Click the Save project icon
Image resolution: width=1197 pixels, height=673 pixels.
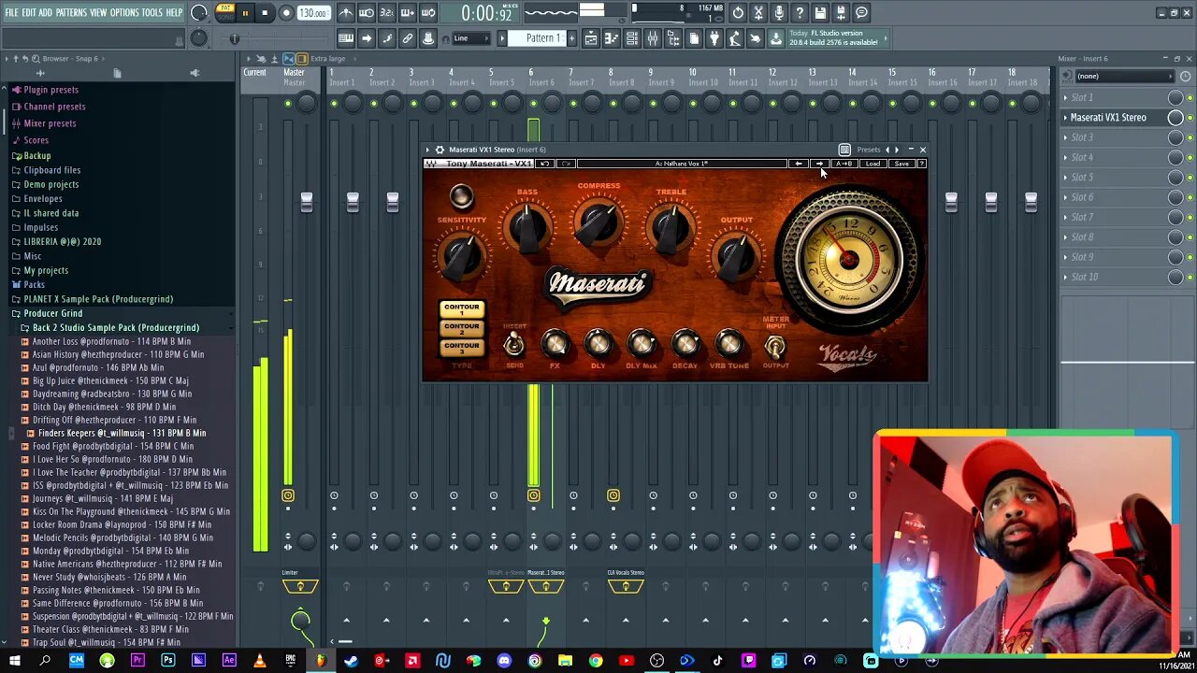pyautogui.click(x=820, y=13)
